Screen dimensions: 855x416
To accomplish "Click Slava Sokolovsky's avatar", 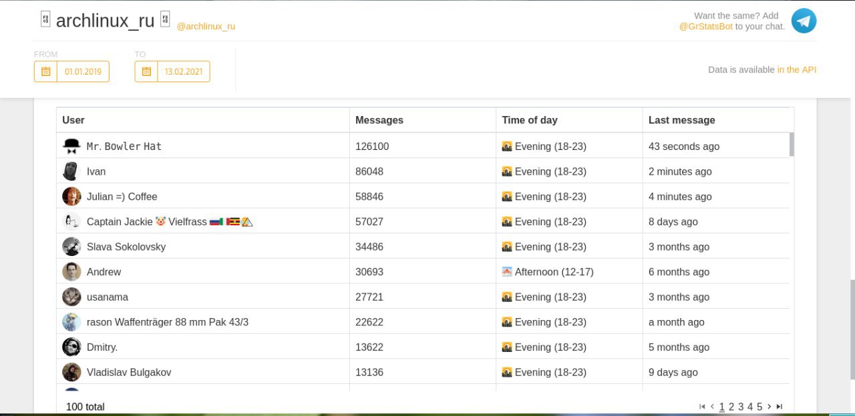I will pos(71,247).
